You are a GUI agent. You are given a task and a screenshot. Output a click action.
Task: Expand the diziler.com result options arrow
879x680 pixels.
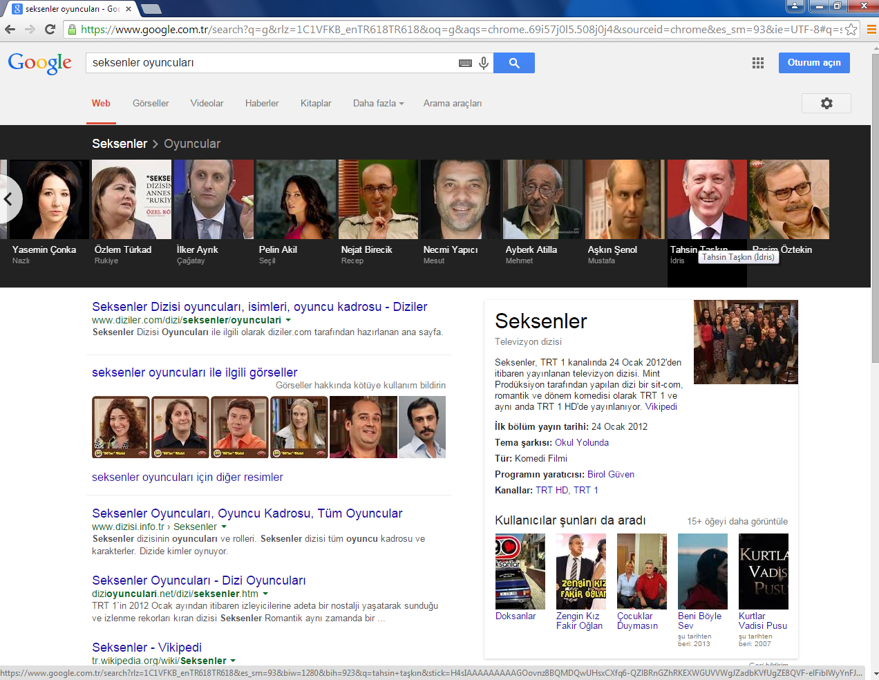[288, 320]
